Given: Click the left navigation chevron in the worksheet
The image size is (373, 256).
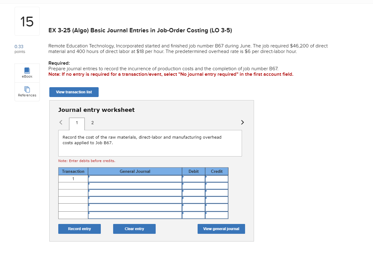Looking at the screenshot, I should pyautogui.click(x=61, y=122).
